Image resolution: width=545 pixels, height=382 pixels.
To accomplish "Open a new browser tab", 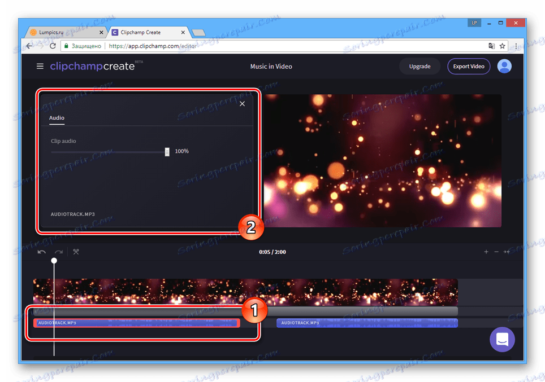I will point(198,33).
